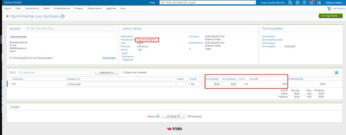The width and height of the screenshot is (346, 135).
Task: Open the Logistiikka menu
Action: 111,8
